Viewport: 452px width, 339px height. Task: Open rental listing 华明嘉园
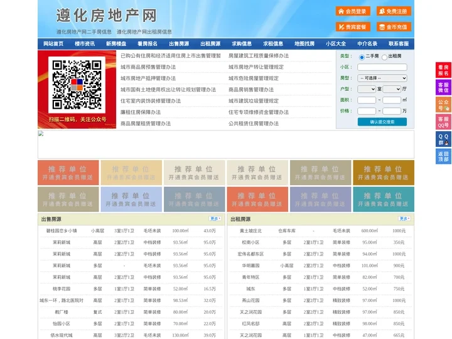point(250,266)
